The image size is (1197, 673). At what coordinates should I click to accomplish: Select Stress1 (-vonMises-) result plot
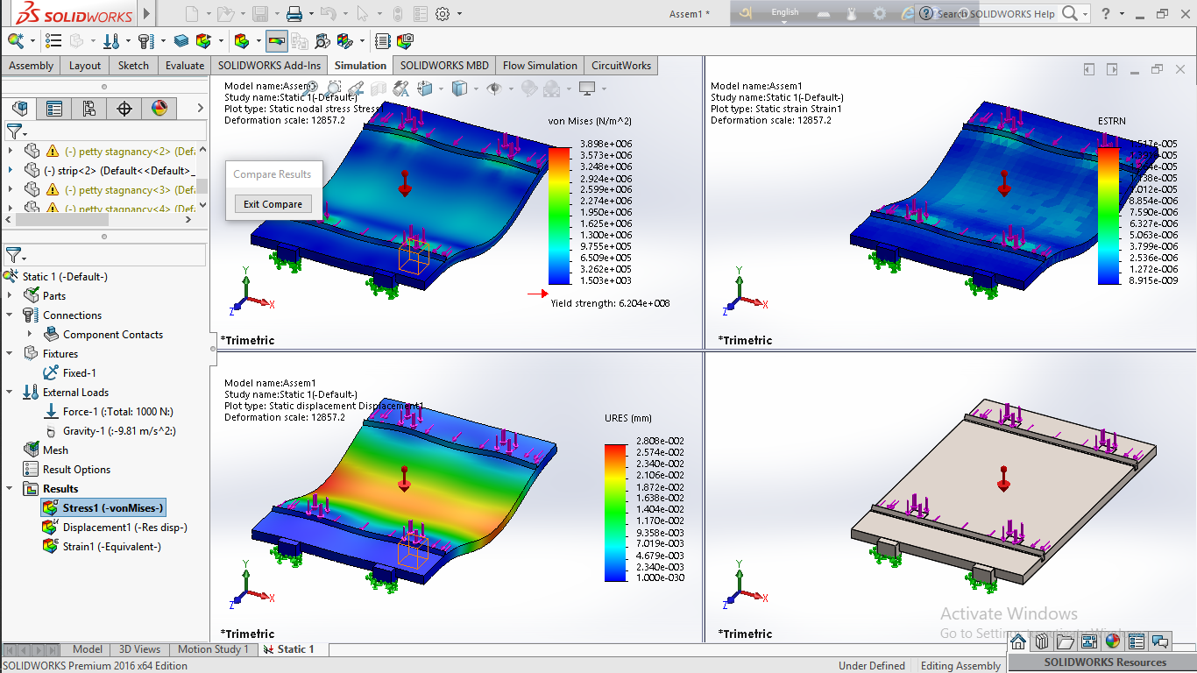tap(103, 508)
